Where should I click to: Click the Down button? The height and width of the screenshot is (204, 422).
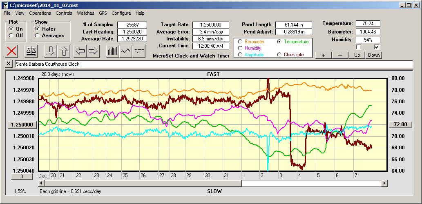(373, 55)
